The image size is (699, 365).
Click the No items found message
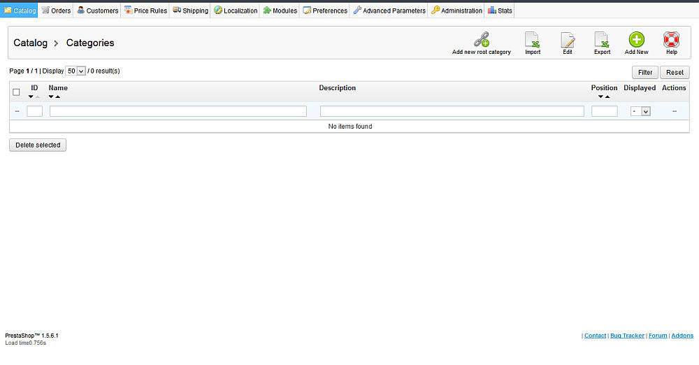350,127
